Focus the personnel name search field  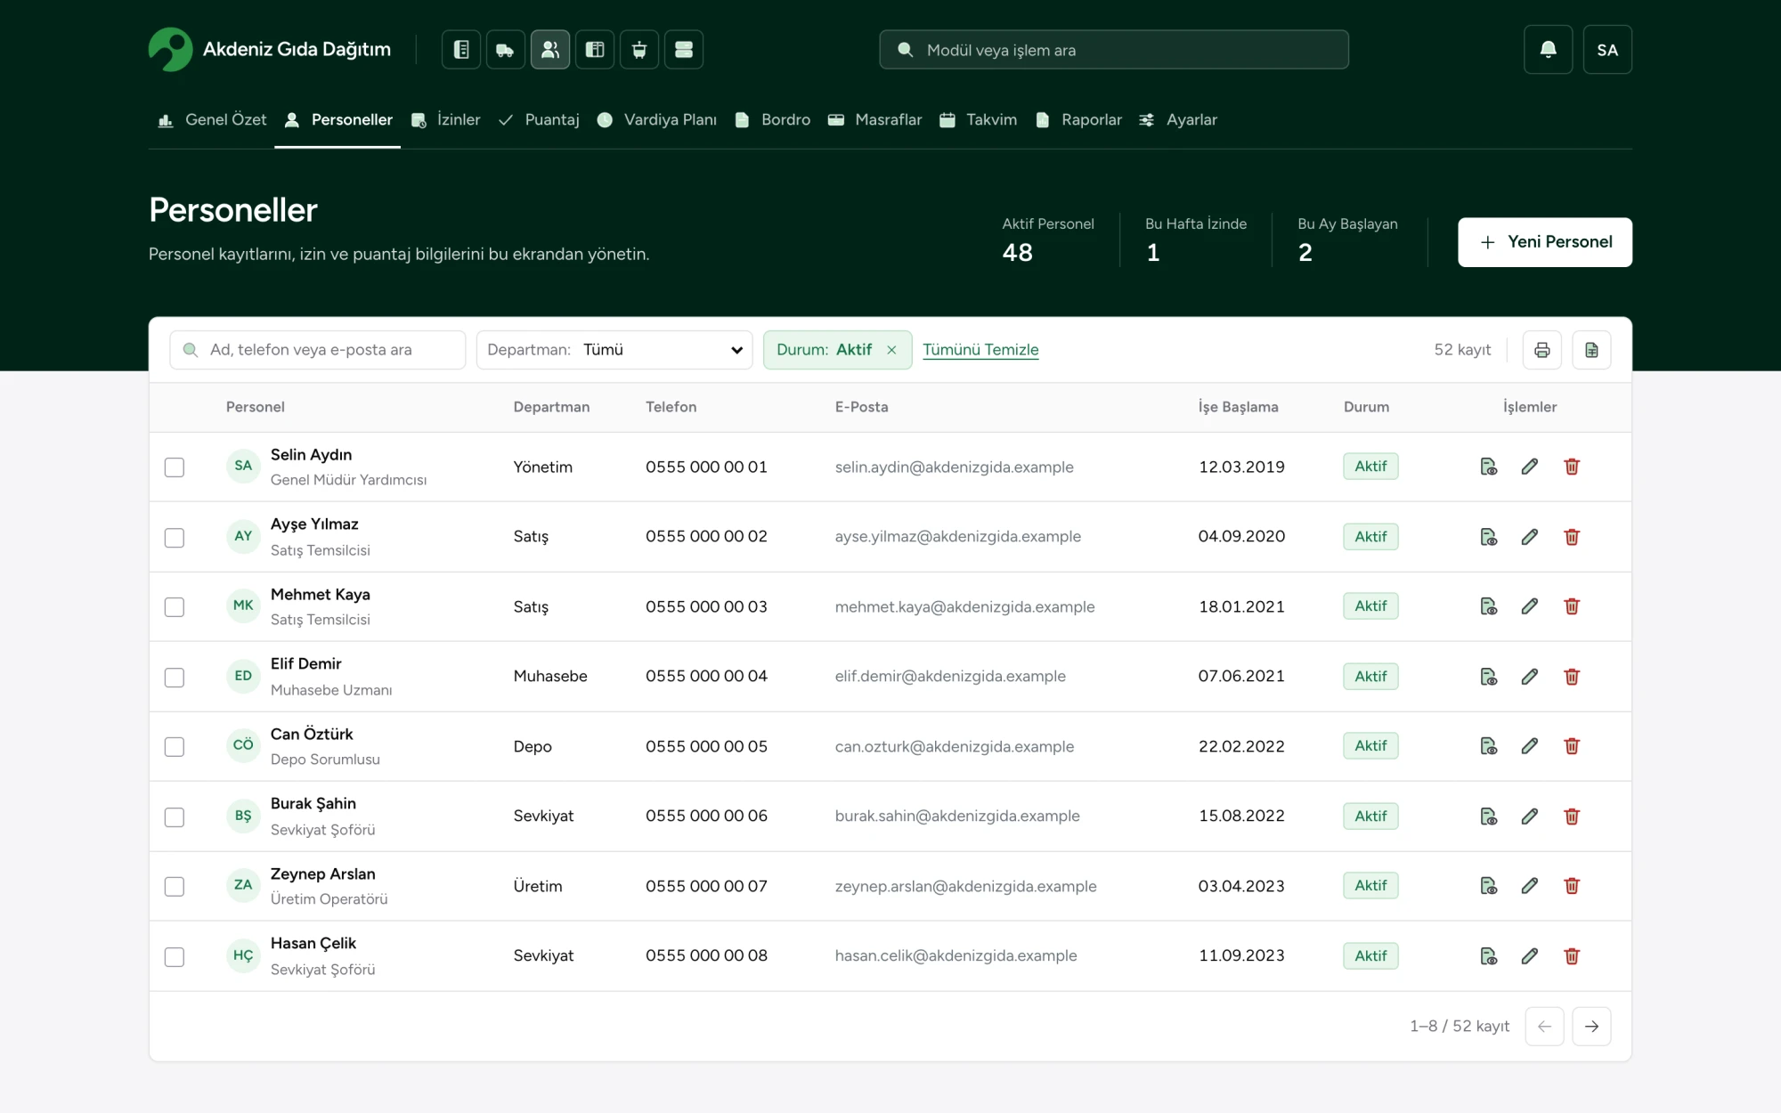tap(318, 350)
